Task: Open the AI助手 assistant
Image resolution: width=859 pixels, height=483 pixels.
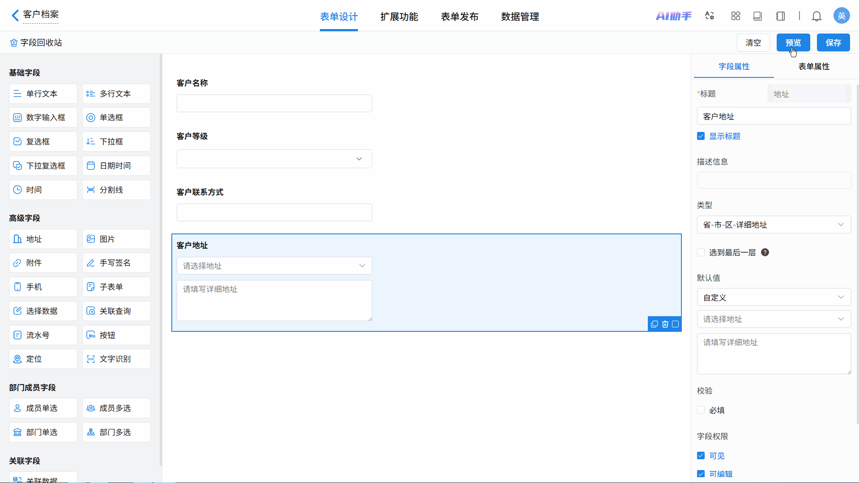Action: (673, 16)
